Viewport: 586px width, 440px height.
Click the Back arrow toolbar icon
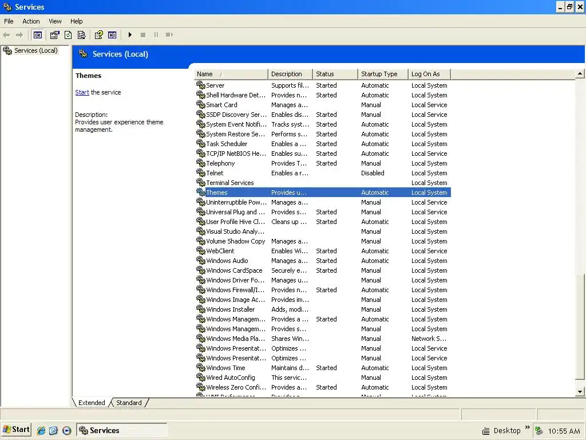pos(6,35)
